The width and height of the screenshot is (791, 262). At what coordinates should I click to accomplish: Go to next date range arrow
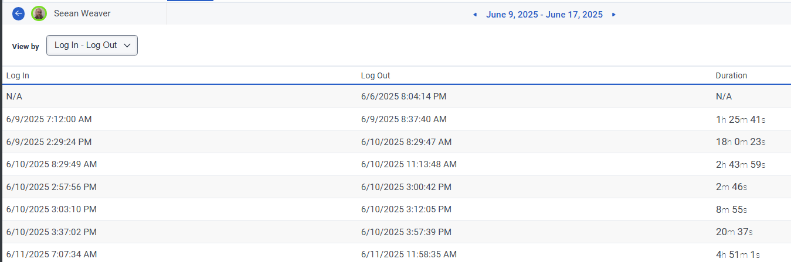click(x=614, y=15)
